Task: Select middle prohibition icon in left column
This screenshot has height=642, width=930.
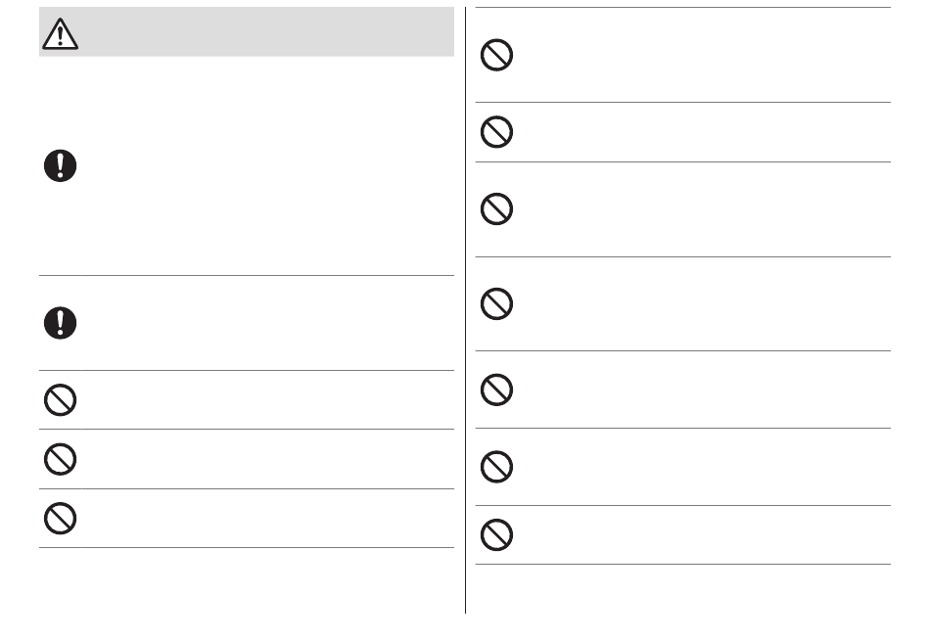Action: [x=60, y=459]
